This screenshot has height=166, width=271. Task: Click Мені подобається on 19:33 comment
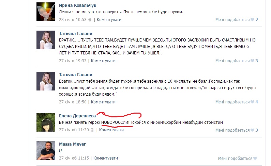pos(232,61)
